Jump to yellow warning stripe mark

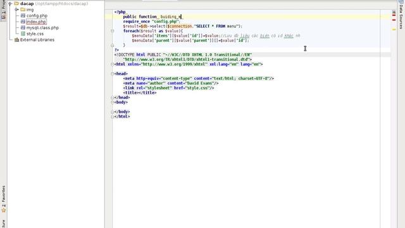point(394,30)
